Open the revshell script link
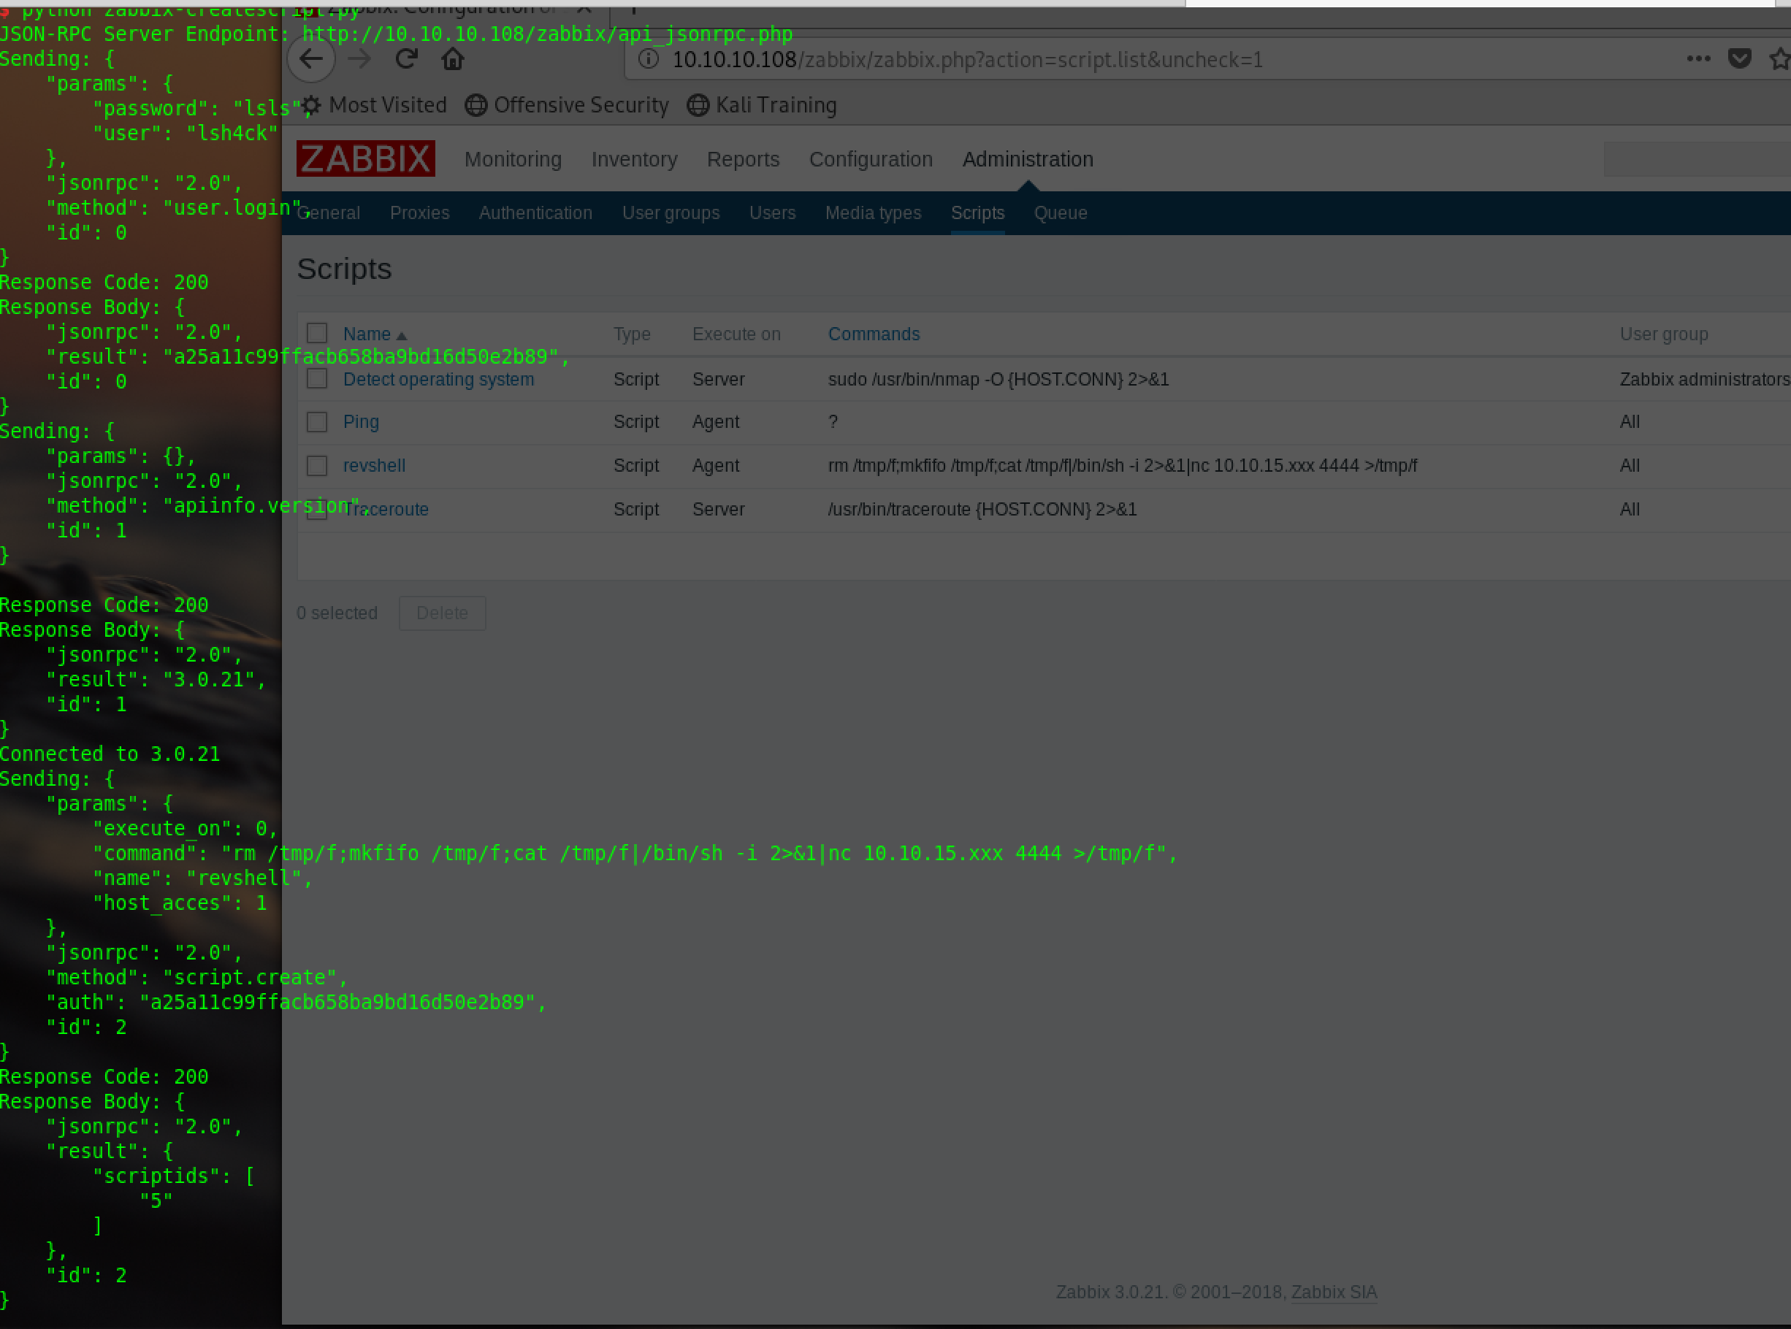This screenshot has width=1791, height=1329. (x=373, y=465)
